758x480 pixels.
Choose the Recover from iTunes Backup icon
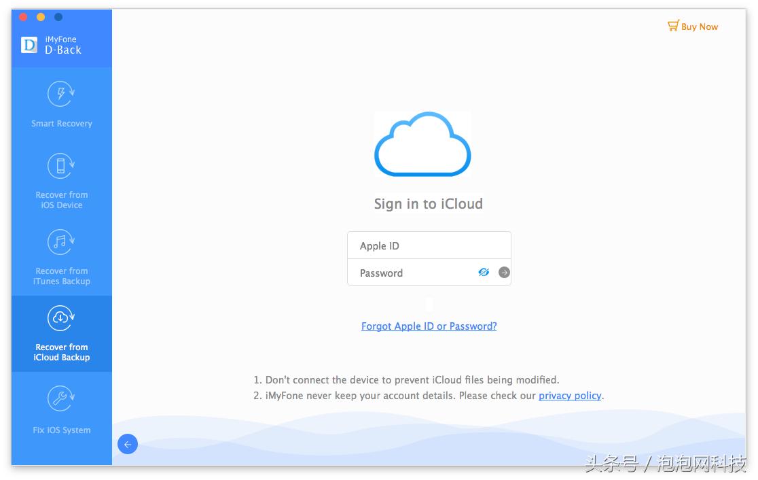61,241
